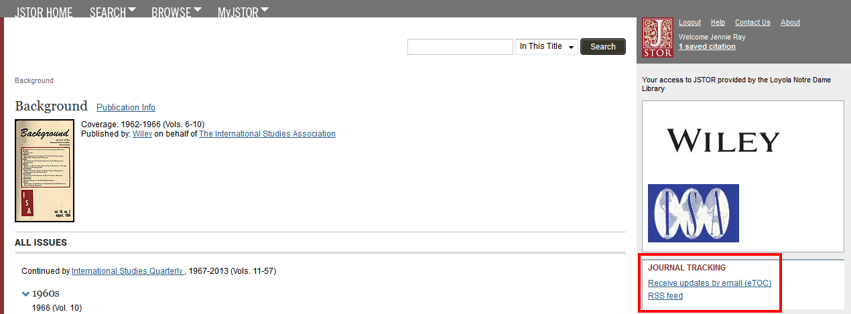Open the Background journal cover thumbnail
The width and height of the screenshot is (851, 314).
(44, 170)
